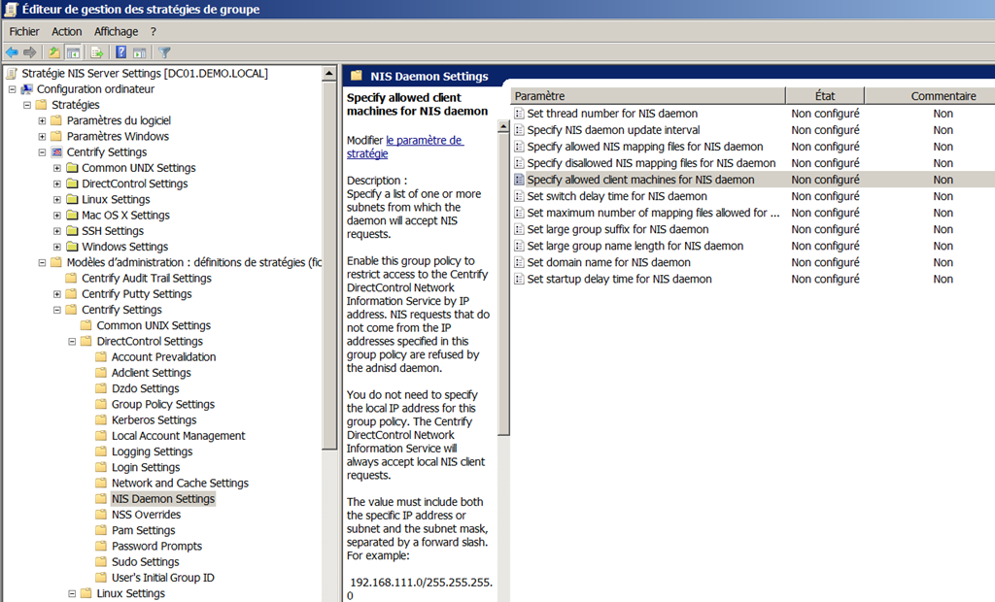Click the description pane scrollbar up arrow
Screen dimensions: 995x602
tap(503, 127)
